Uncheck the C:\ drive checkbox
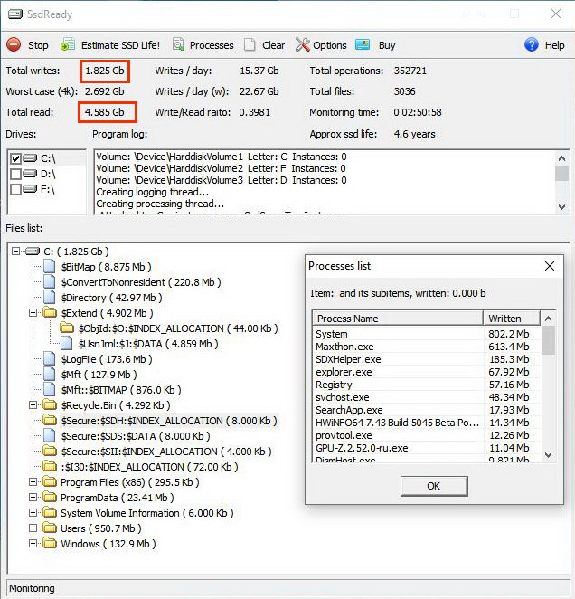Viewport: 575px width, 599px height. coord(15,158)
